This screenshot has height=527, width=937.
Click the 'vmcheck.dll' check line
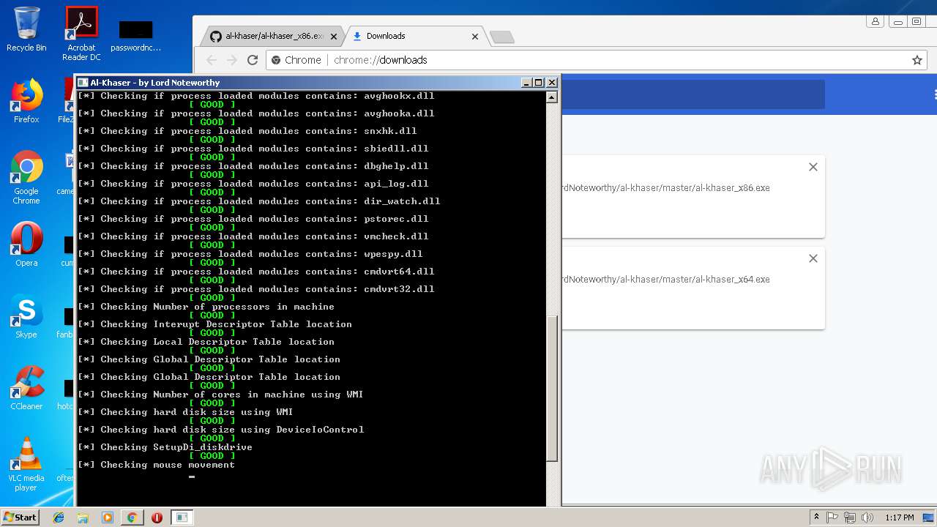(x=253, y=236)
